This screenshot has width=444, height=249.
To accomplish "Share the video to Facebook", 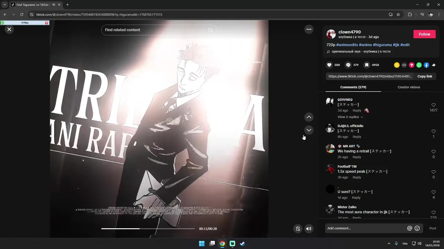I will [426, 65].
